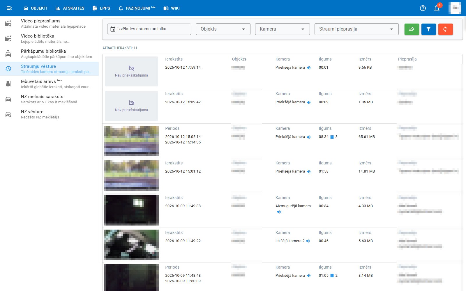Select Video pieprasījums sidebar entry
This screenshot has height=291, width=466.
[x=50, y=24]
